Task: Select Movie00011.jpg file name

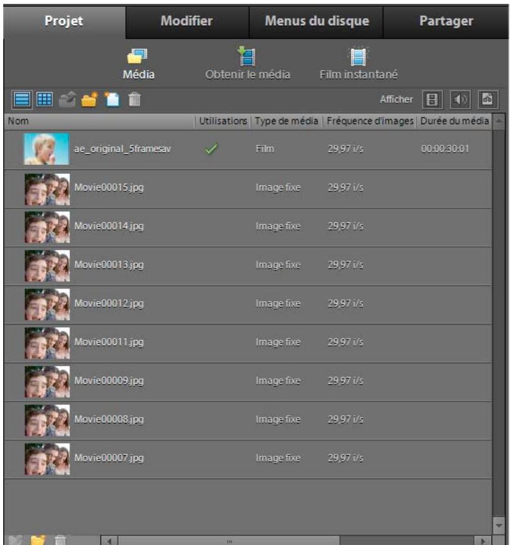Action: pos(109,342)
